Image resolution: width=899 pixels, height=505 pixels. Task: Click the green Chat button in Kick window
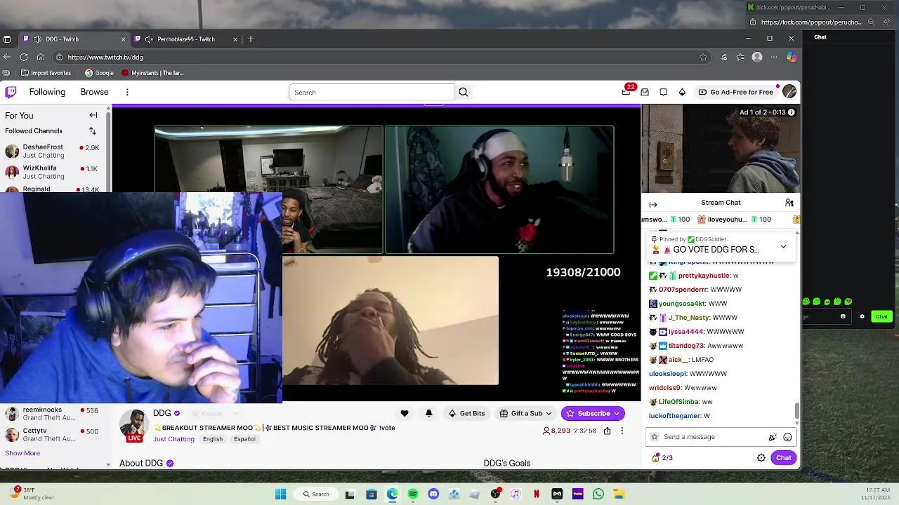[881, 316]
